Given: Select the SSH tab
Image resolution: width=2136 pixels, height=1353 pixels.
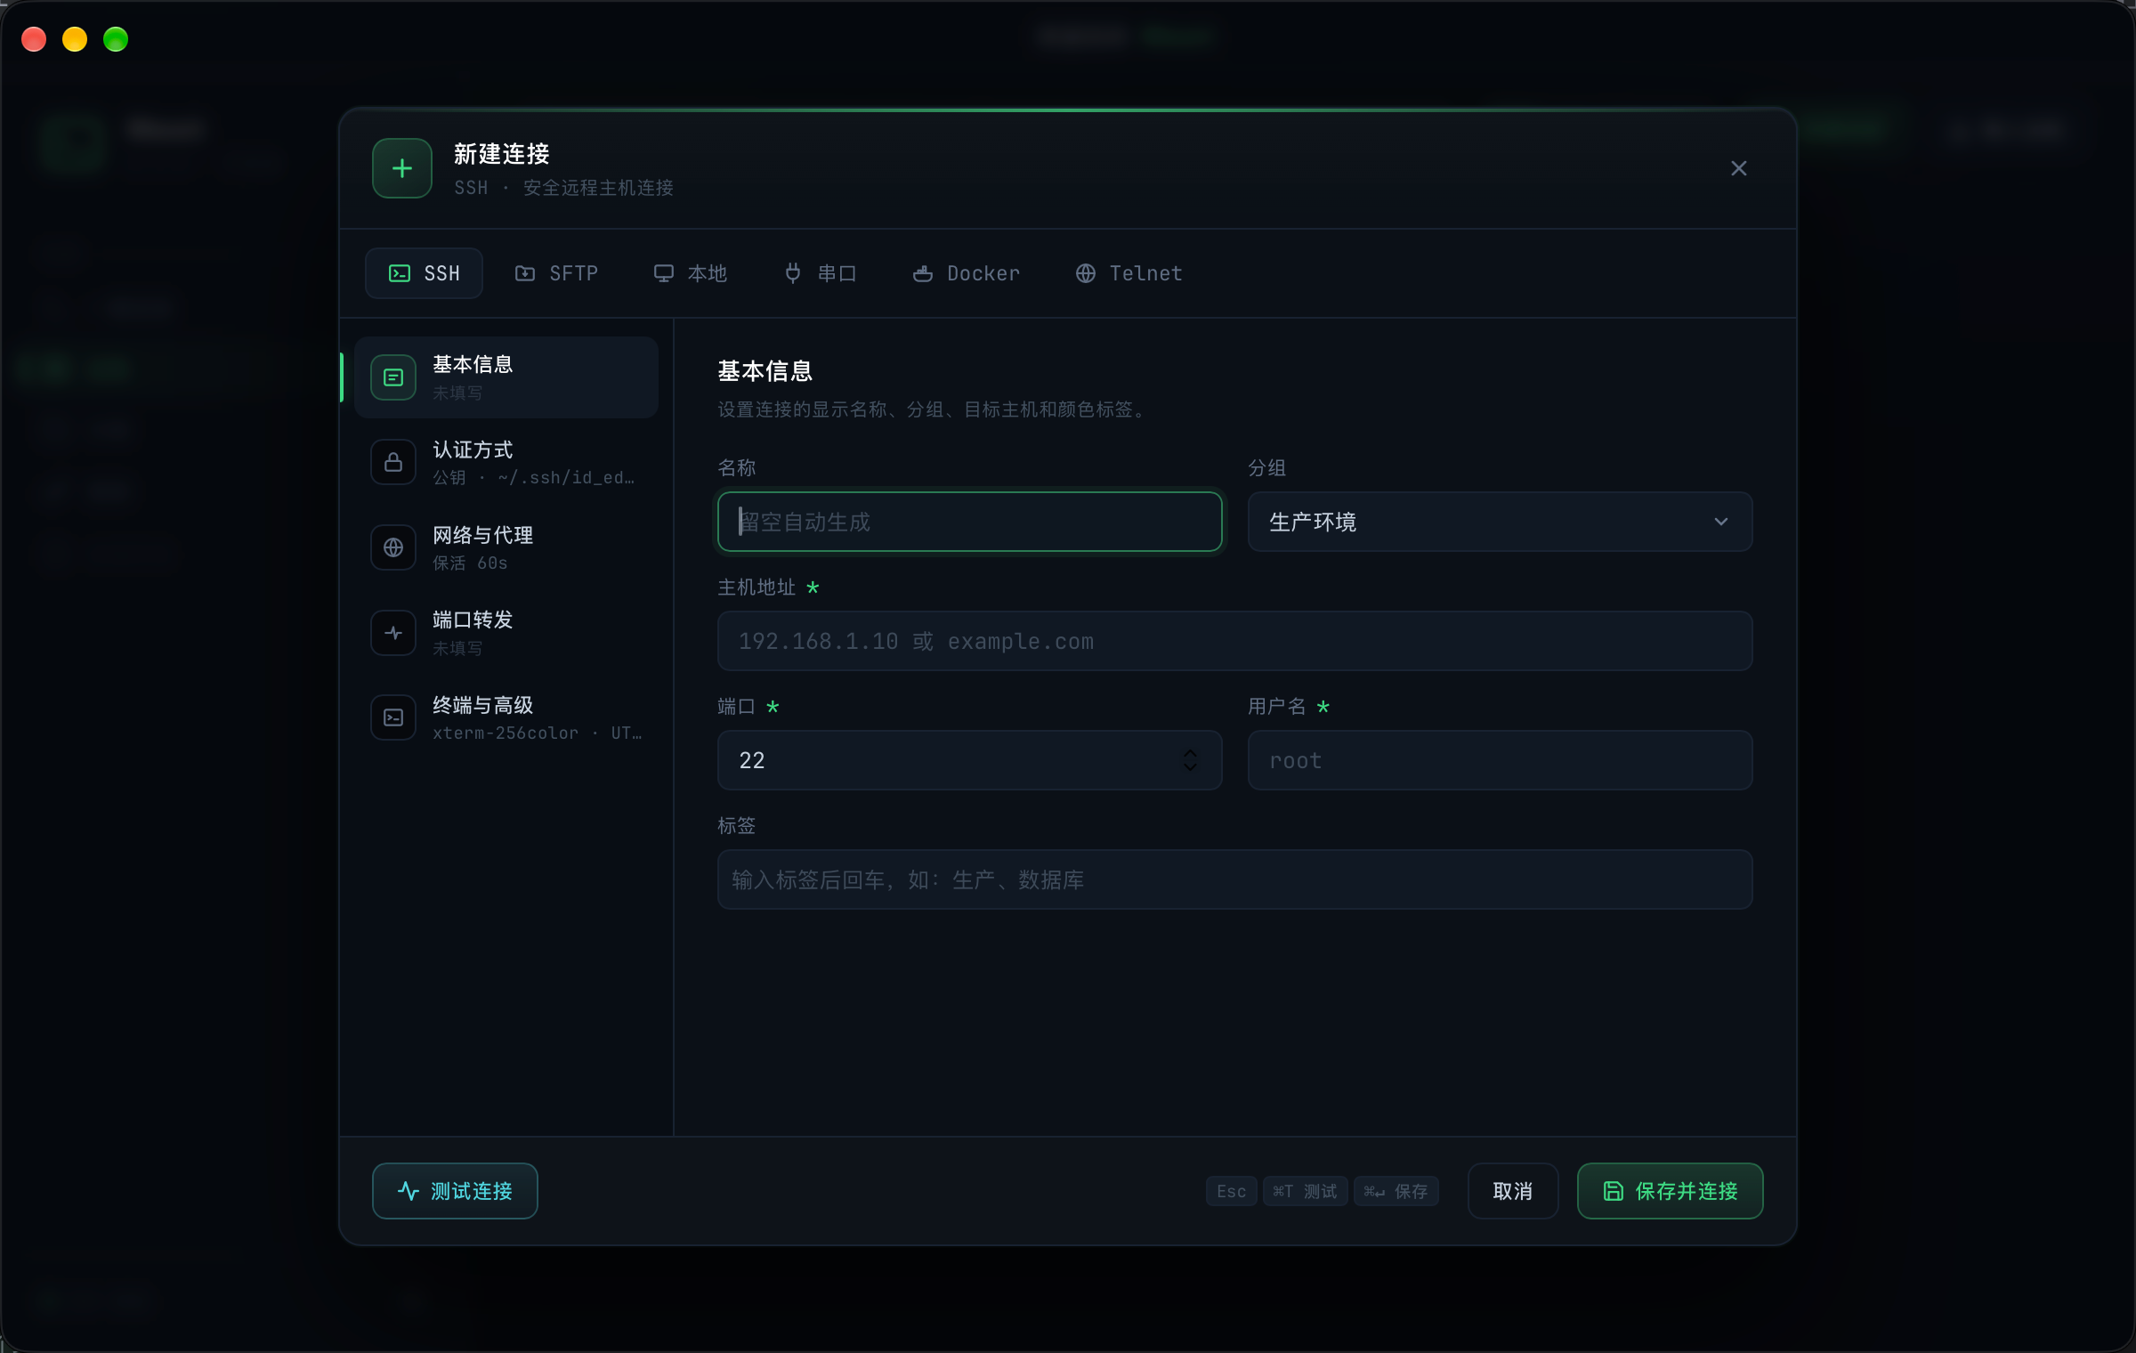Looking at the screenshot, I should pyautogui.click(x=424, y=273).
